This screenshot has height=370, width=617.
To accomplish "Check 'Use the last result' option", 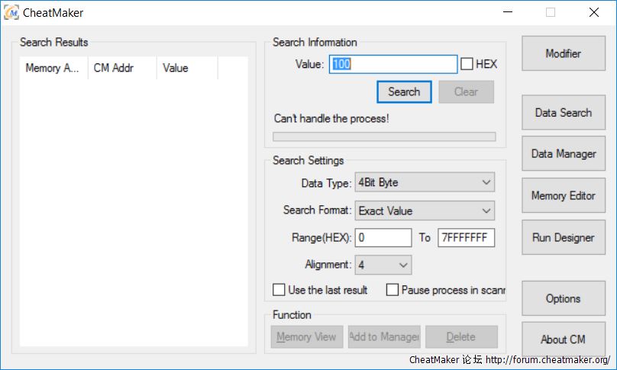I will [x=279, y=290].
